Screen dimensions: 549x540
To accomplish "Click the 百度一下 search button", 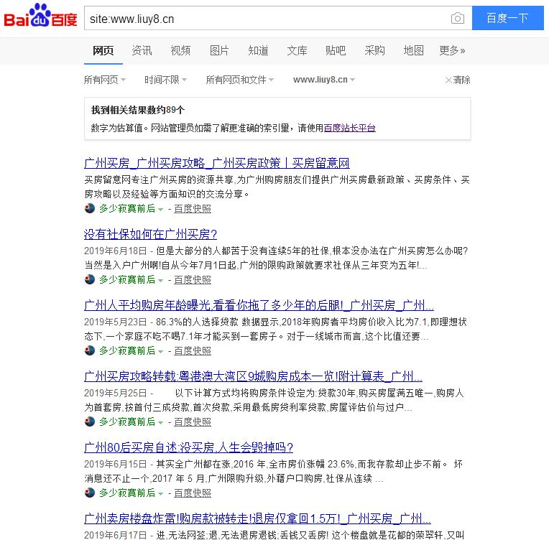I will click(508, 18).
